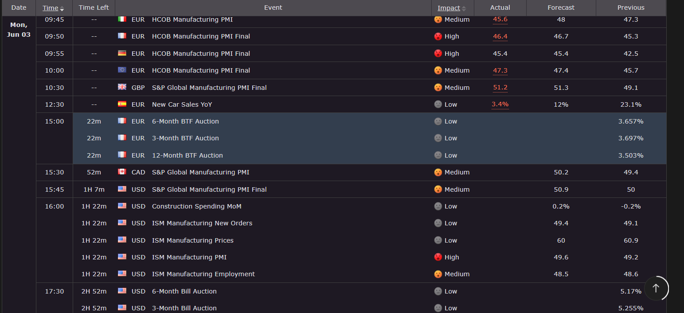This screenshot has height=313, width=684.
Task: Click the French flag beside 6-Month BTF Auction
Action: 122,121
